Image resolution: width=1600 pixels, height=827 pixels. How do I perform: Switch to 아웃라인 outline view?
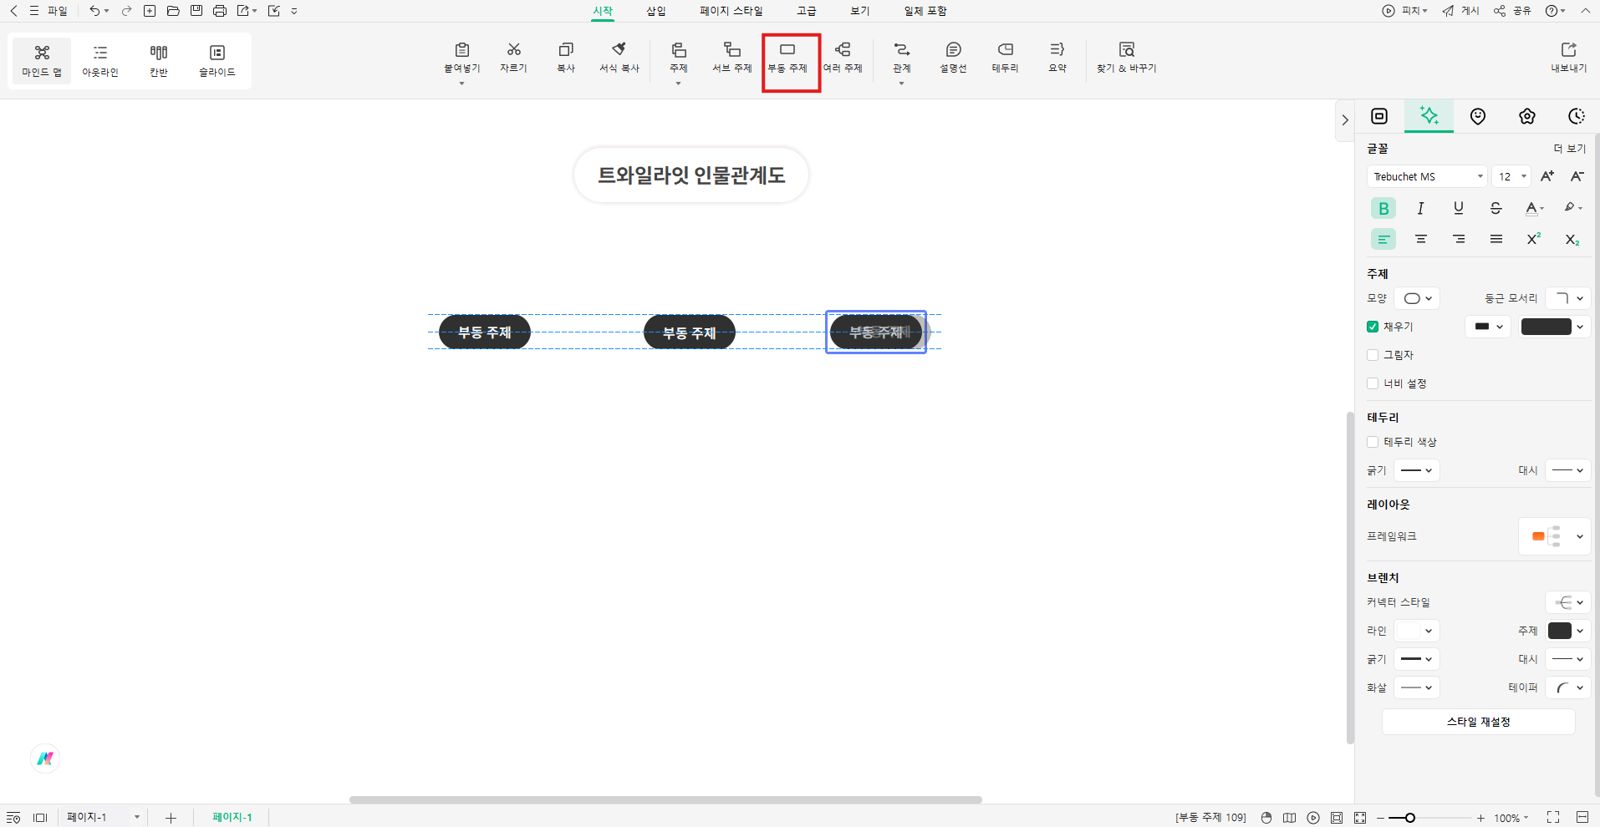click(100, 60)
